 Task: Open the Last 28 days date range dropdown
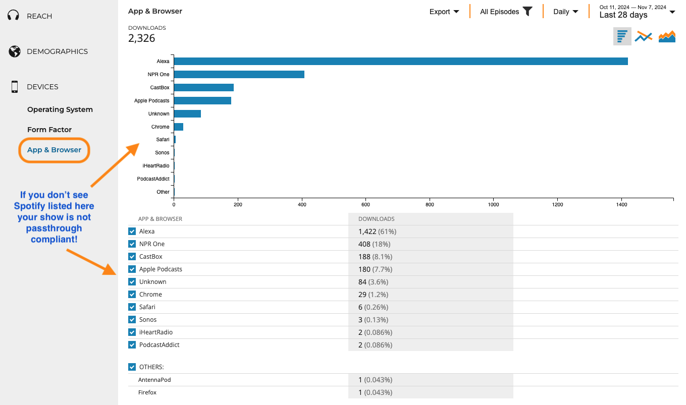pos(637,11)
